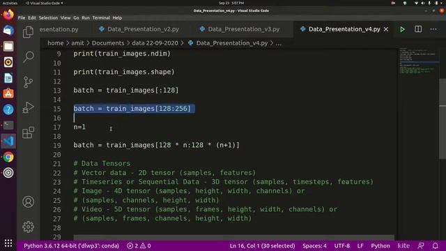Open the Explorer view in activity bar
Viewport: 446px width, 251px height.
tap(28, 32)
